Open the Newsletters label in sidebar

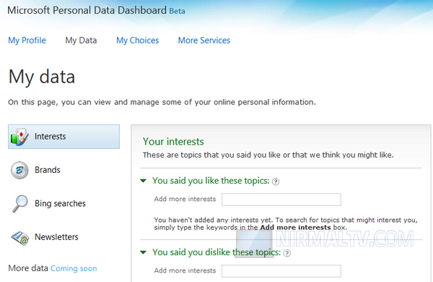tap(56, 237)
